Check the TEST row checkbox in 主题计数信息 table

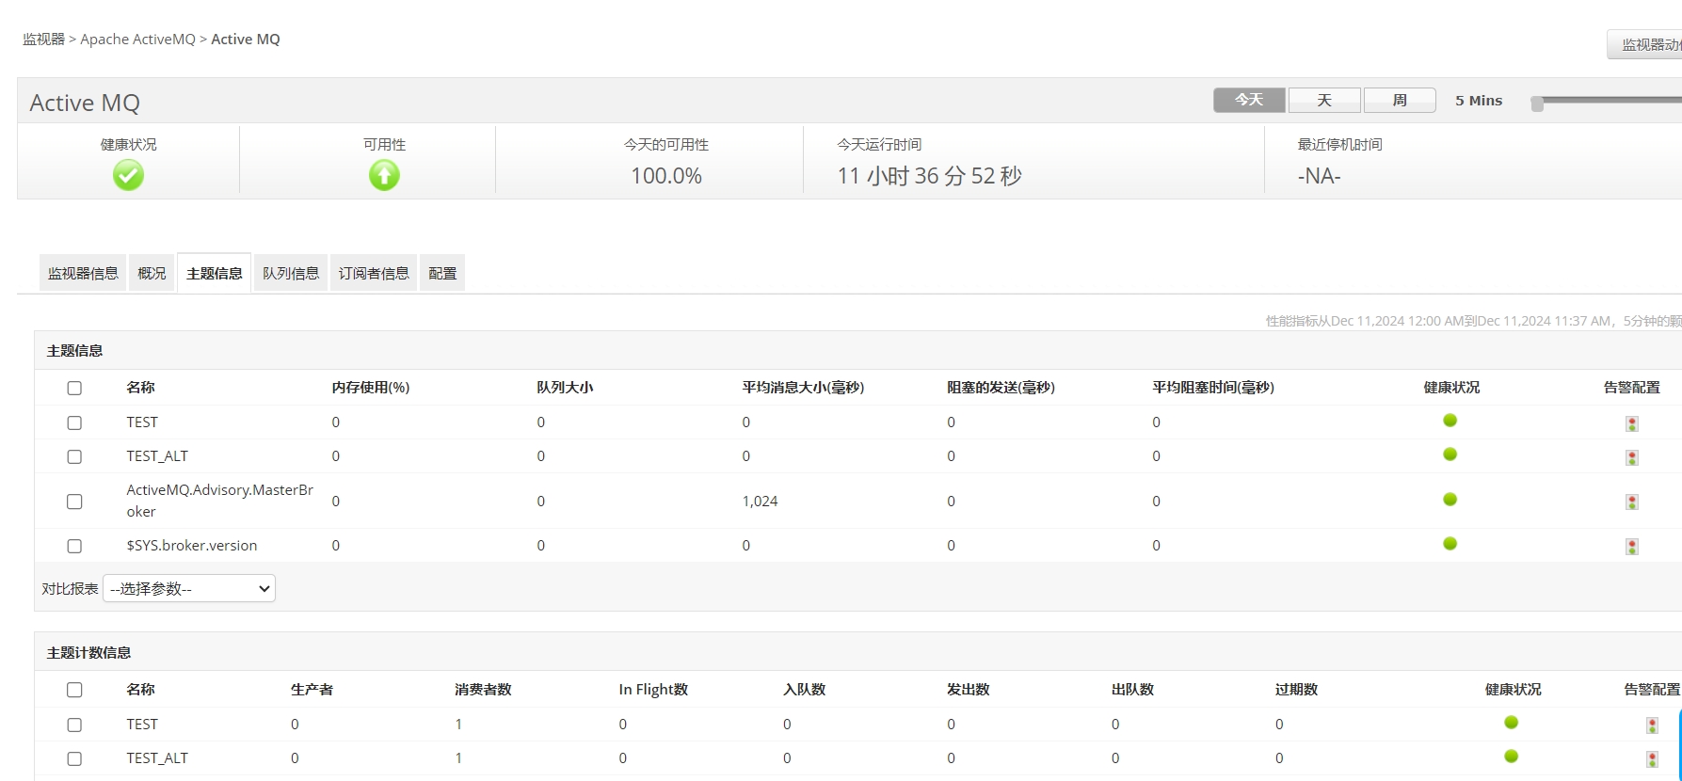[x=74, y=725]
